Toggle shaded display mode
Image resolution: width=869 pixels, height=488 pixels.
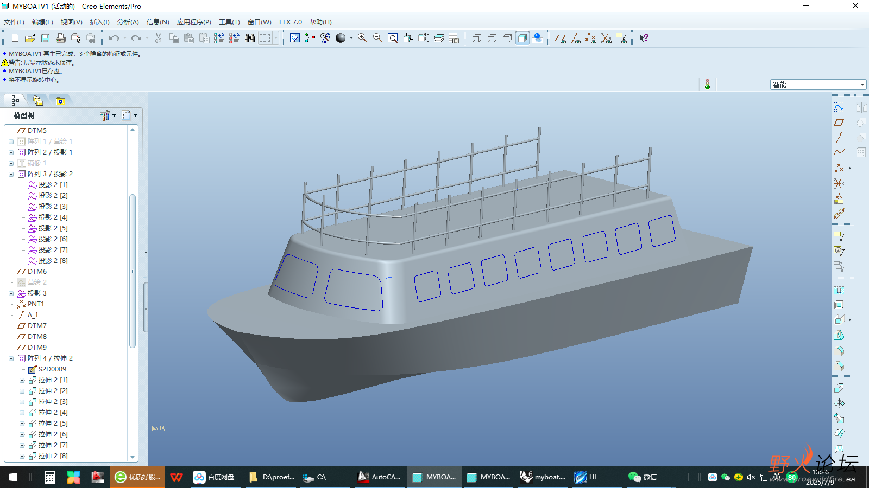point(522,38)
